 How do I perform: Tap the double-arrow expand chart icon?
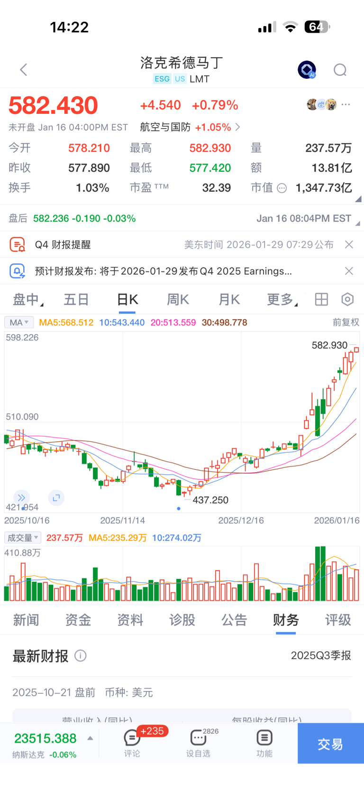coord(21,498)
